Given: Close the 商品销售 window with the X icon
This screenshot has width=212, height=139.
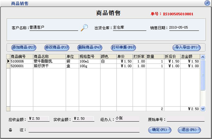Looking at the screenshot, I should click(x=207, y=3).
